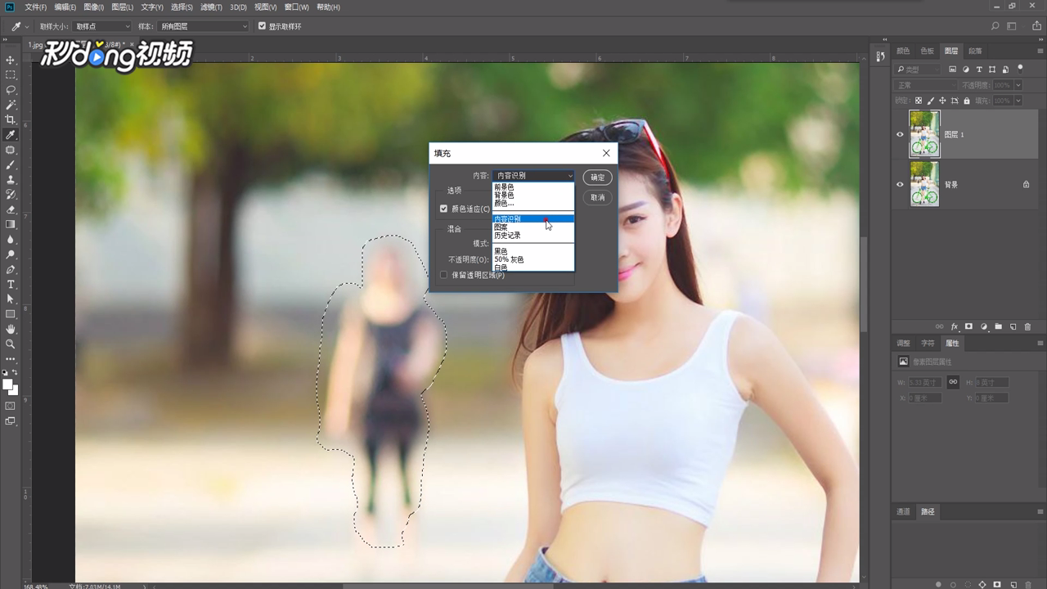1047x589 pixels.
Task: Toggle the layer filter on/off switch
Action: point(1018,70)
